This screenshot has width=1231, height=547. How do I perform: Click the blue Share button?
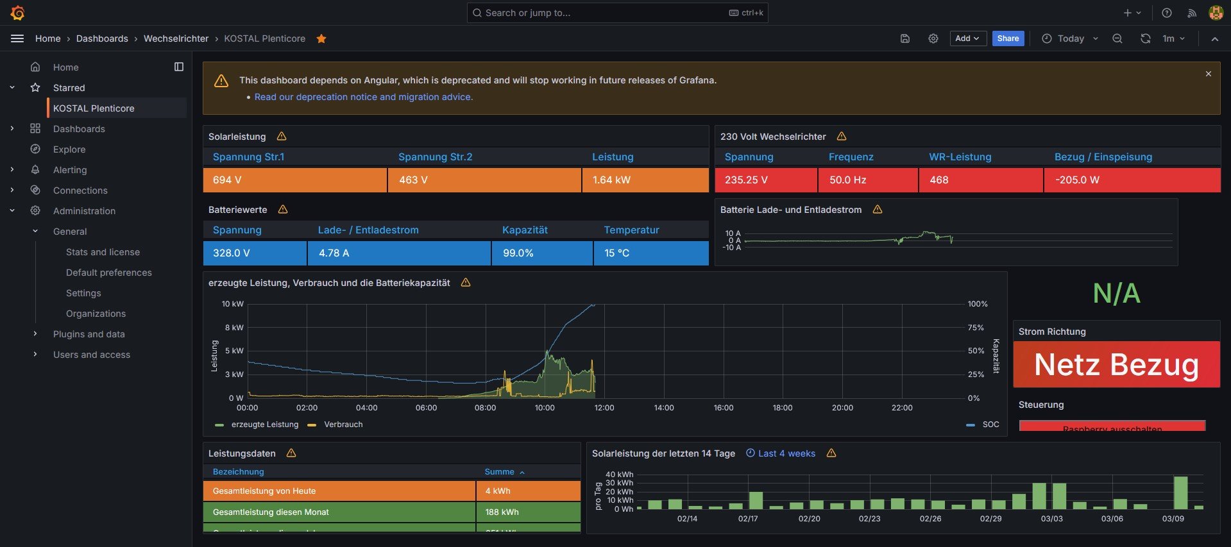click(x=1007, y=38)
